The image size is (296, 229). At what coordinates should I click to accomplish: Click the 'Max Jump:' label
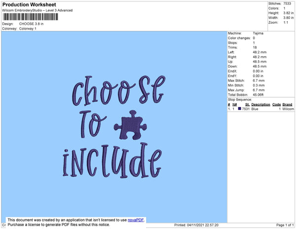pos(236,90)
